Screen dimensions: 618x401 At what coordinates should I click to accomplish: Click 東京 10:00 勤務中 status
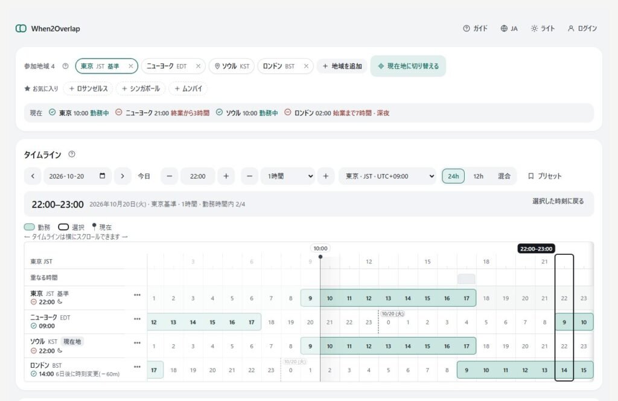(x=79, y=113)
